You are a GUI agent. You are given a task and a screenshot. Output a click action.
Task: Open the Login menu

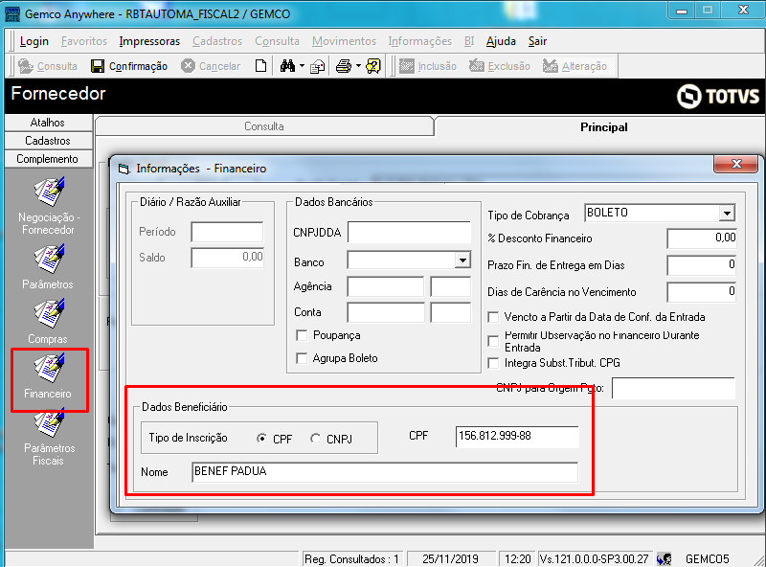[x=34, y=41]
